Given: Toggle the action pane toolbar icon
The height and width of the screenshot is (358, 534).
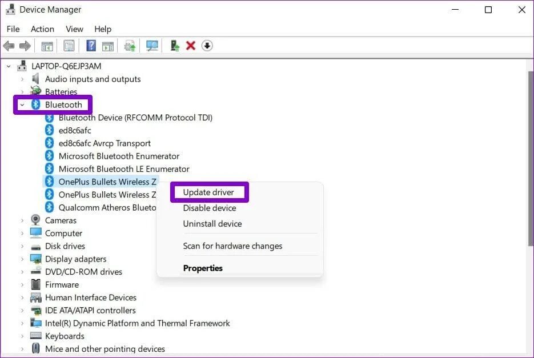Looking at the screenshot, I should click(108, 46).
